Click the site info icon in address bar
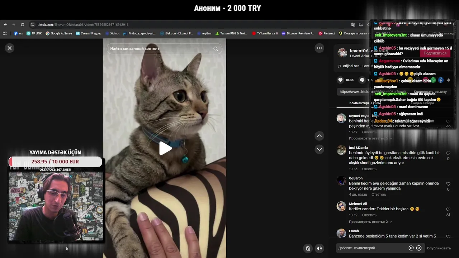The width and height of the screenshot is (459, 258). 33,25
